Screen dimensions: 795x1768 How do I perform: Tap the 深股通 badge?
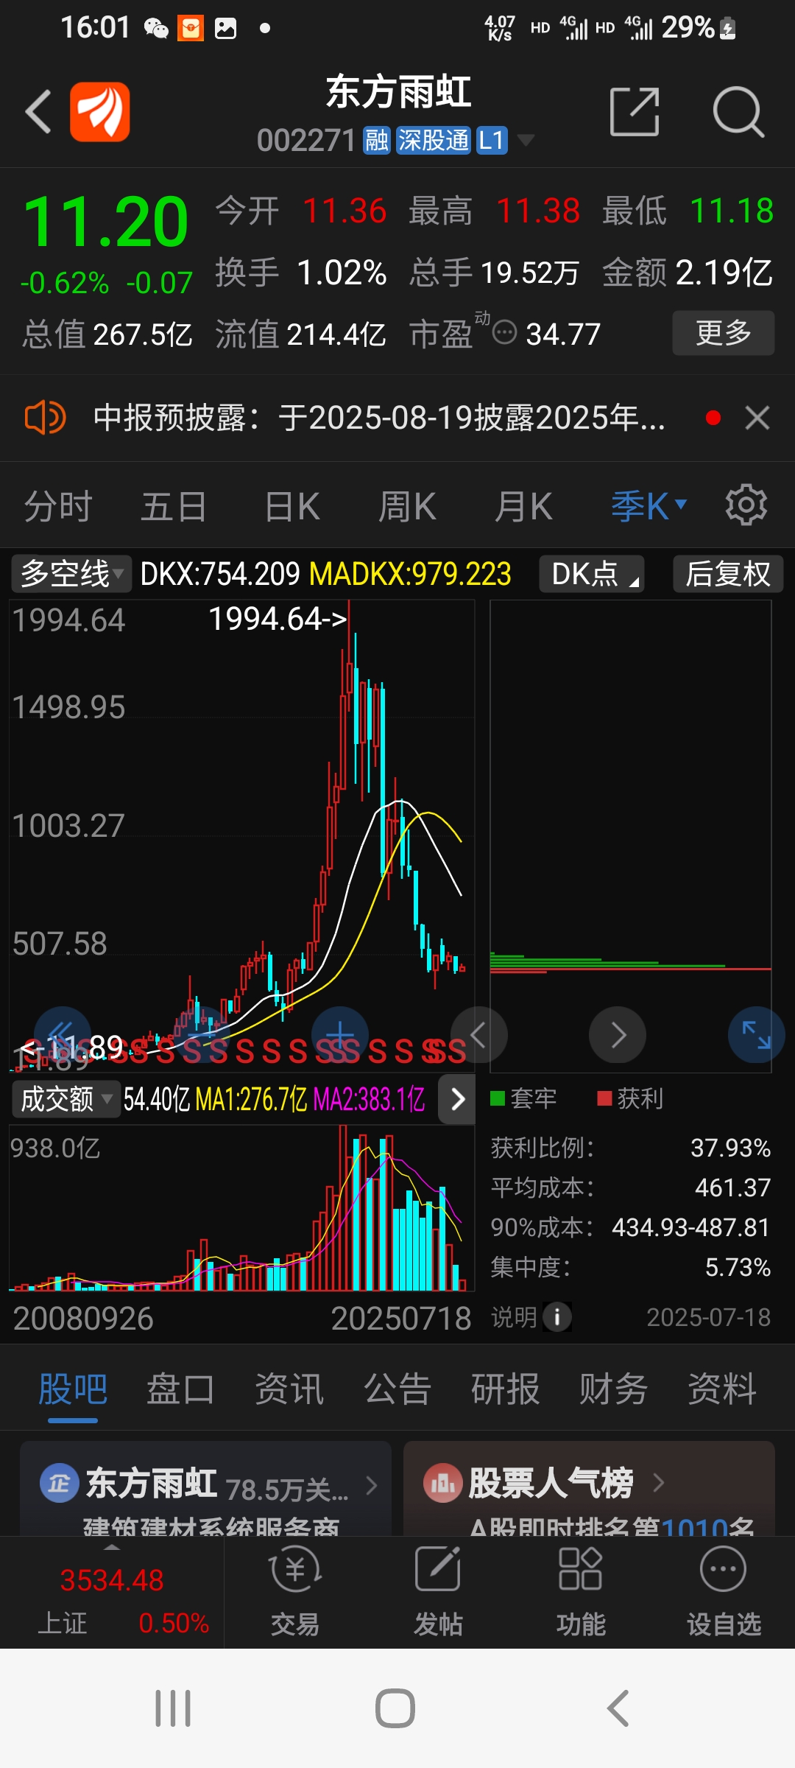[x=433, y=140]
